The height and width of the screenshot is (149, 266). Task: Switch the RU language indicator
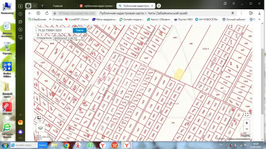[x=221, y=145]
